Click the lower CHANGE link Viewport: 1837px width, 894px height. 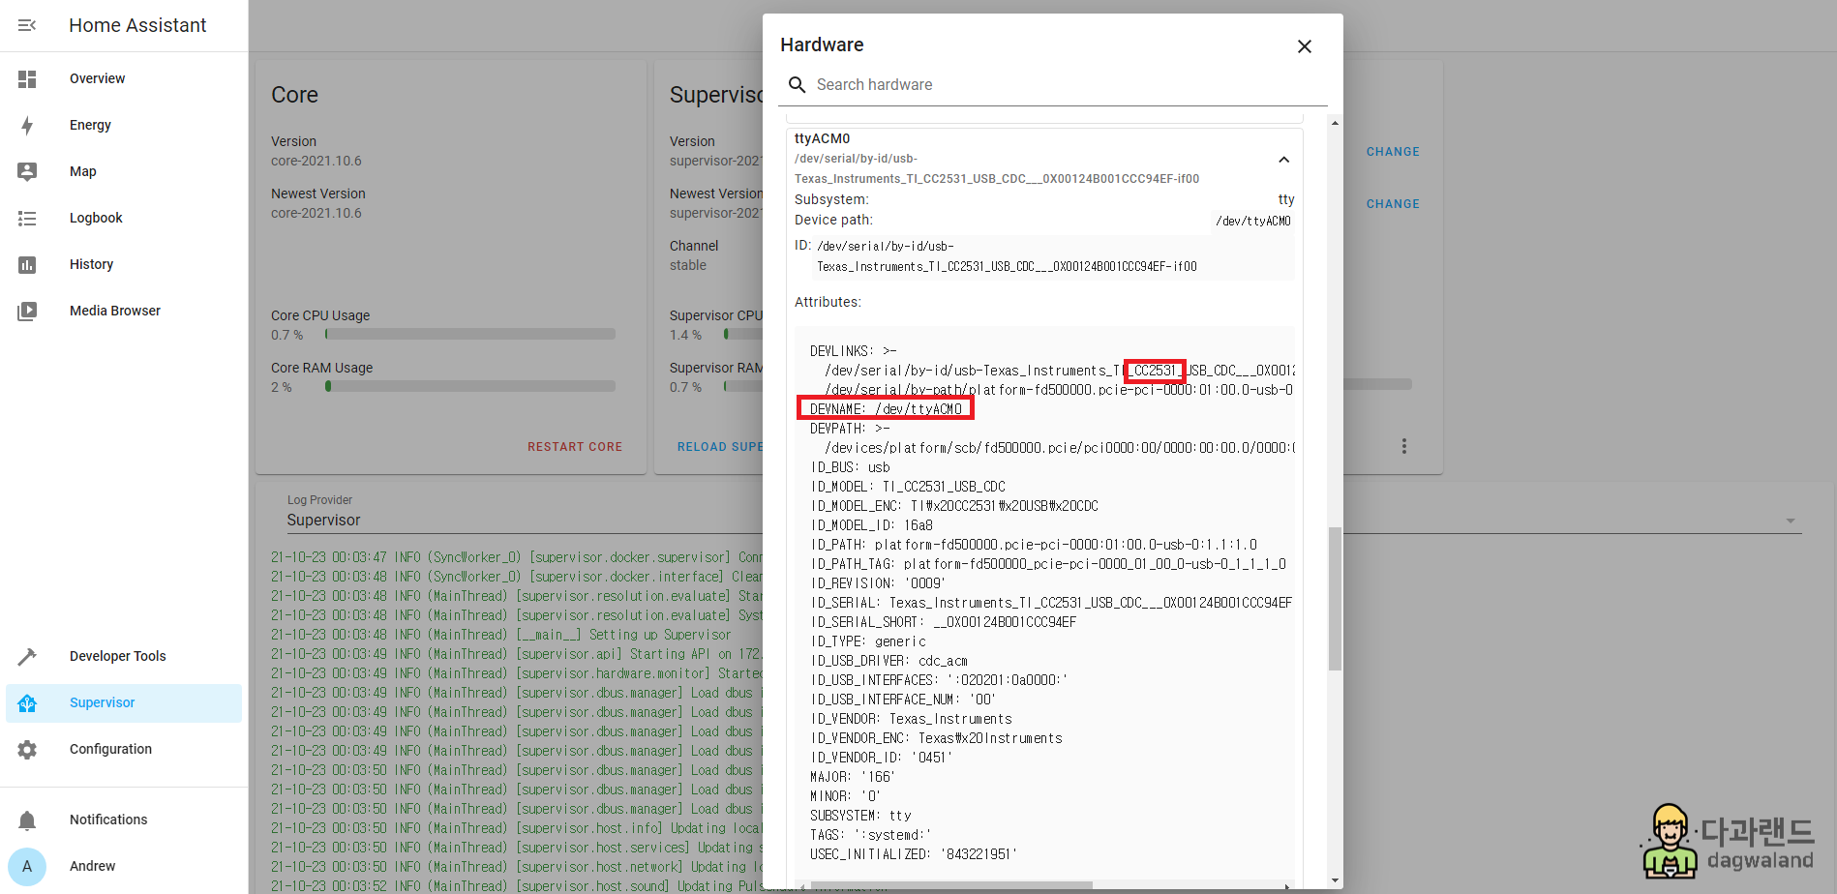1393,204
